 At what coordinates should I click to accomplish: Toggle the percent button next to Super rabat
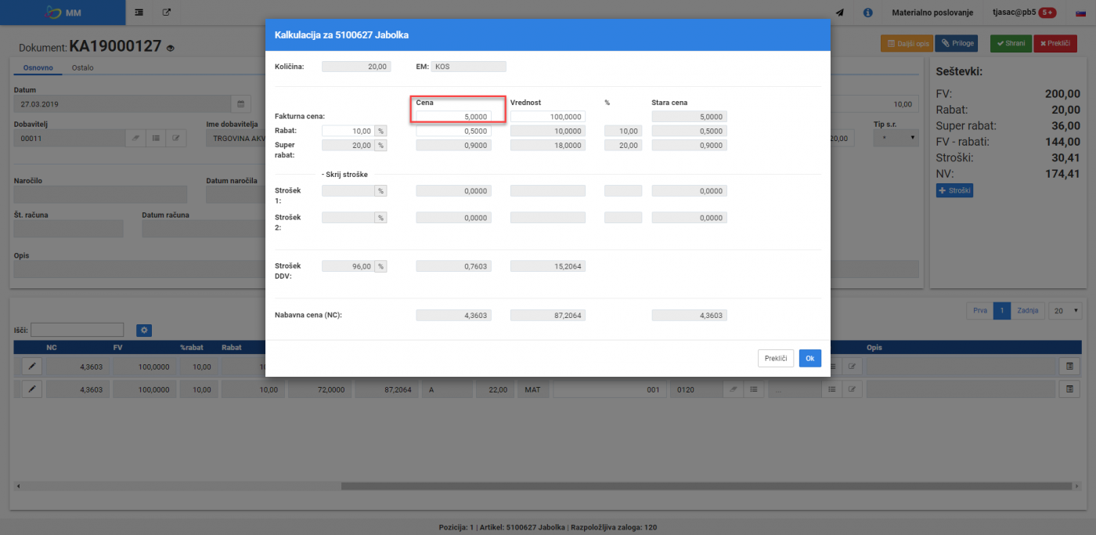pos(381,145)
